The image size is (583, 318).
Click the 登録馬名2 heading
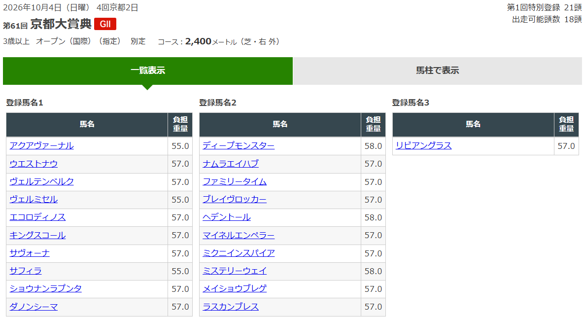(217, 103)
